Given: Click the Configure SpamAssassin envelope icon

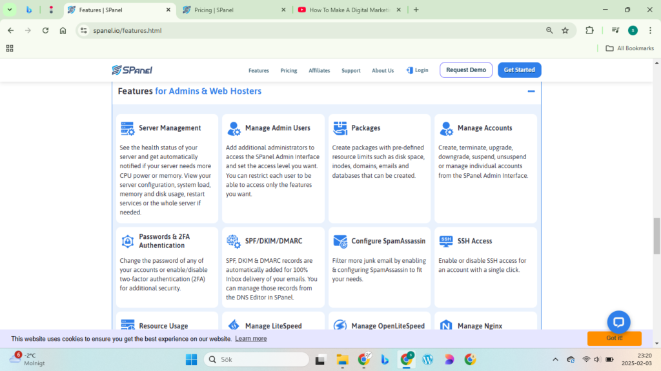Looking at the screenshot, I should [340, 242].
